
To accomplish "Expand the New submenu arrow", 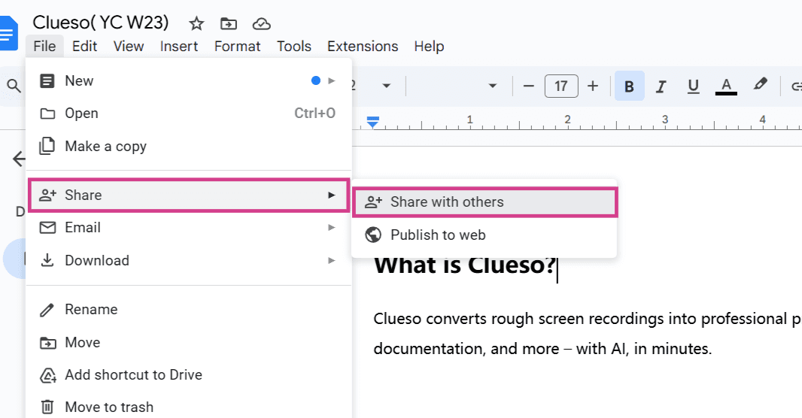I will (332, 80).
